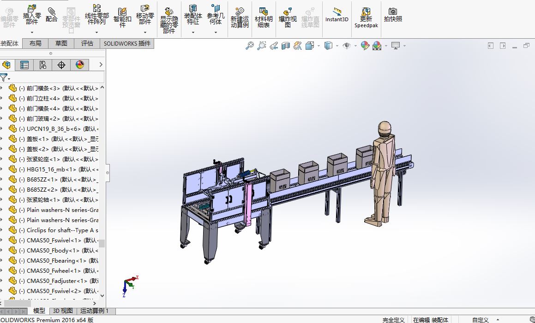535x323 pixels.
Task: Select the 模型 (Model) bottom tab
Action: (x=39, y=311)
